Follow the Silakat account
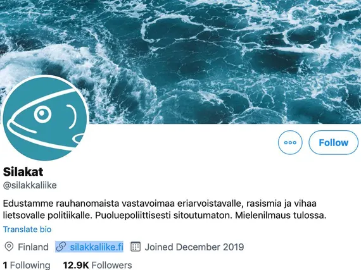Screen dimensions: 361x270 pyautogui.click(x=333, y=142)
